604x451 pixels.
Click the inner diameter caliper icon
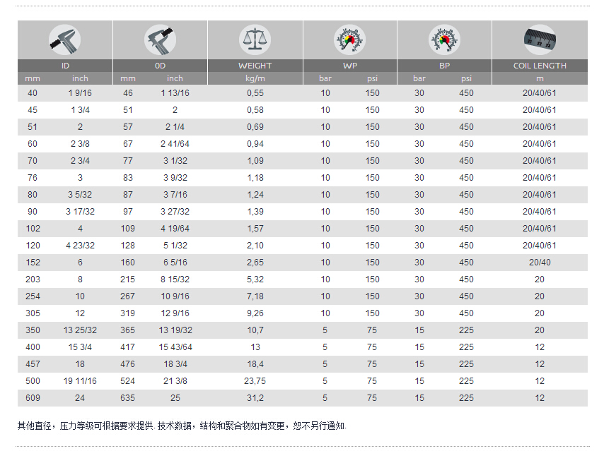64,40
